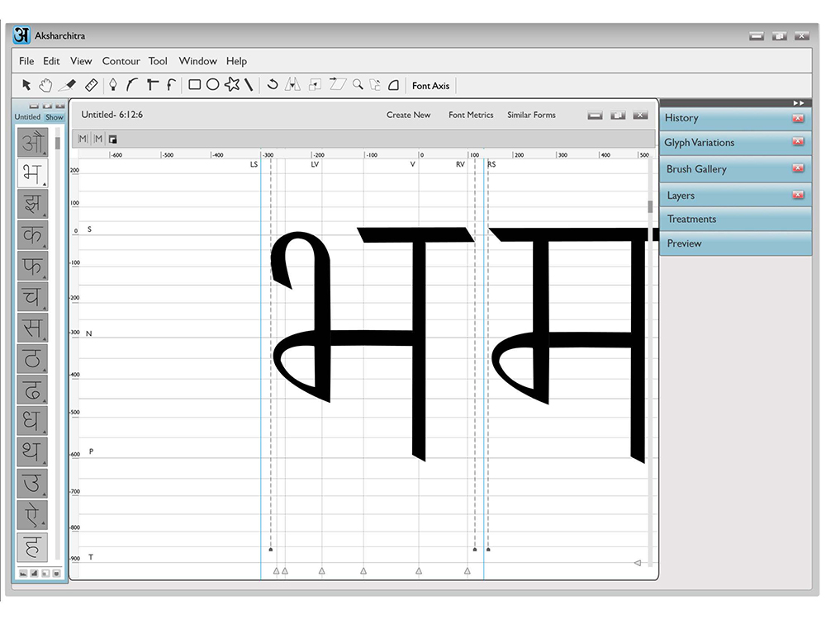Image resolution: width=826 pixels, height=619 pixels.
Task: Choose the flip mirror tool
Action: (x=292, y=84)
